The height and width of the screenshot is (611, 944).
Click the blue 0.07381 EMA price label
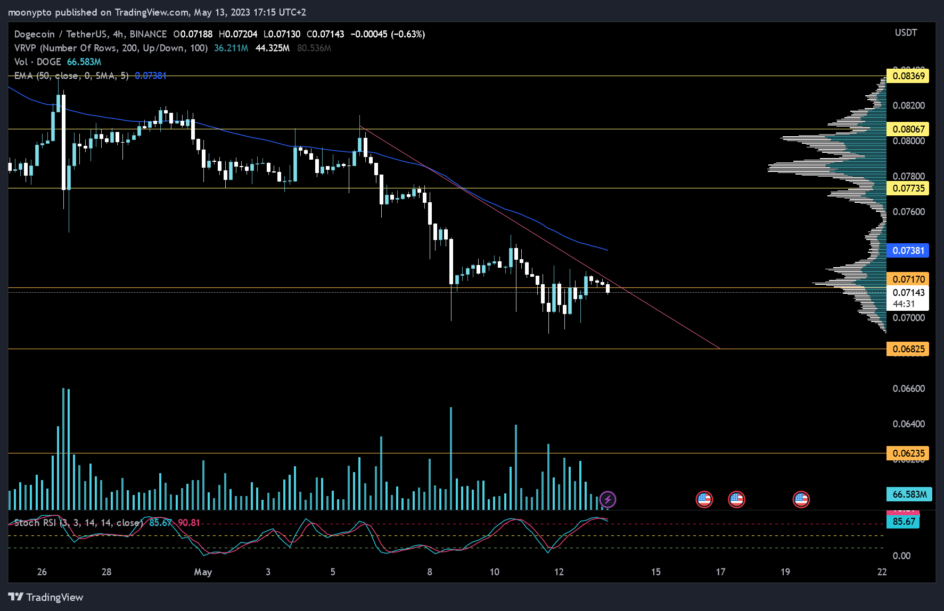(908, 250)
